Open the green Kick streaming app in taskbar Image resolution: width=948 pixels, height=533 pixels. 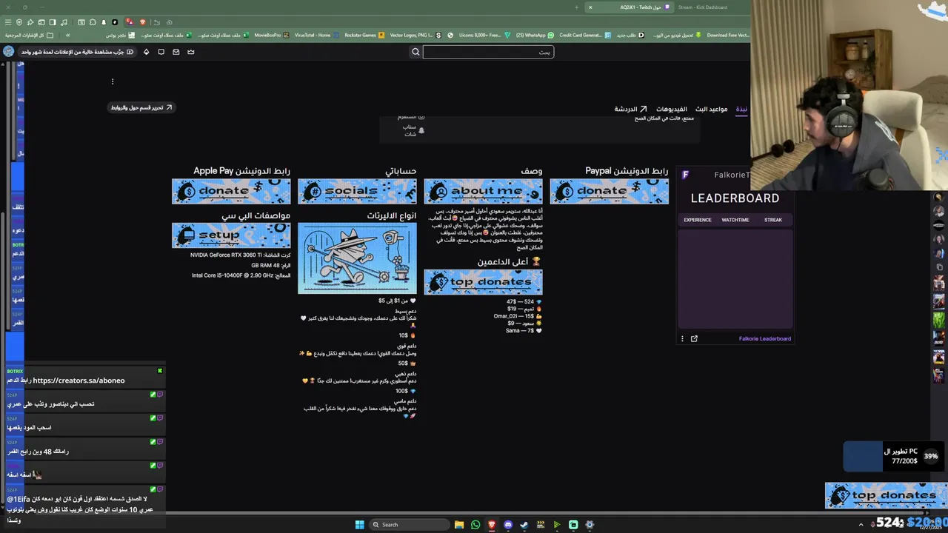tap(573, 525)
